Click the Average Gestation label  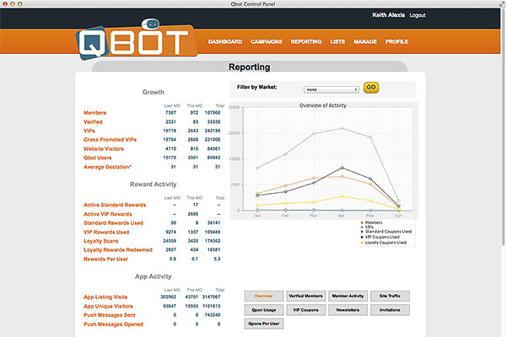pos(107,167)
